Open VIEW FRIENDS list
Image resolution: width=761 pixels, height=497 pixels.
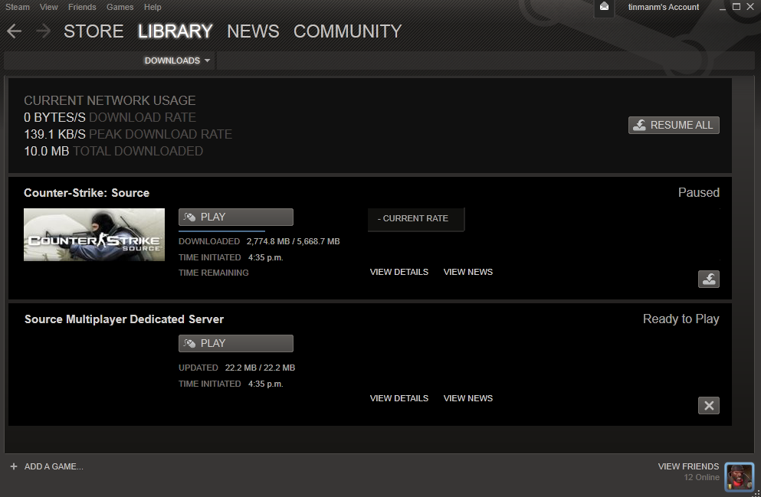point(688,466)
